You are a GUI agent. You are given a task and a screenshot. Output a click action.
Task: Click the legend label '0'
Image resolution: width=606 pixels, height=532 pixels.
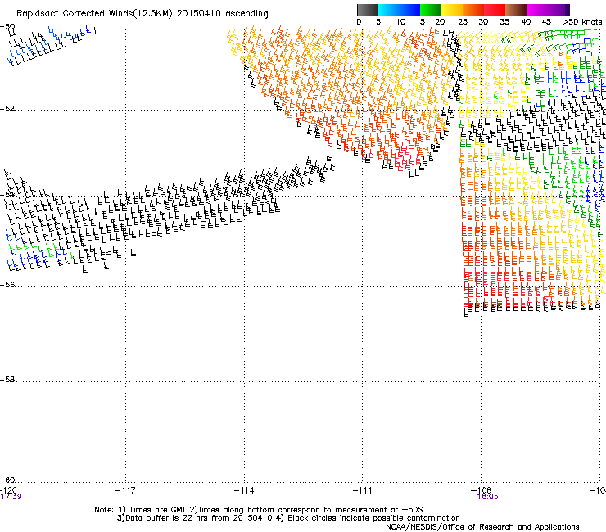point(359,22)
